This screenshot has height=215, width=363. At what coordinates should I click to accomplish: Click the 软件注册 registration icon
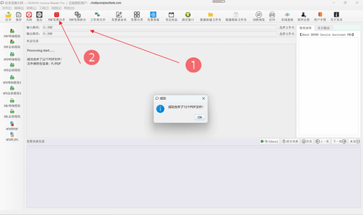[x=304, y=15]
